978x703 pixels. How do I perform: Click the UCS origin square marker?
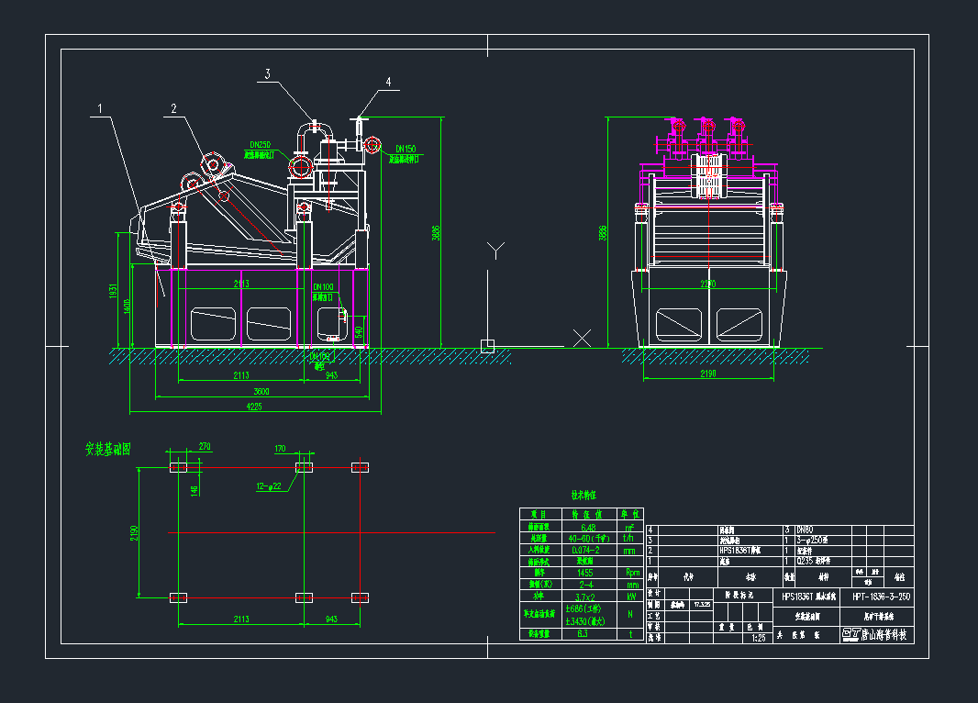488,346
